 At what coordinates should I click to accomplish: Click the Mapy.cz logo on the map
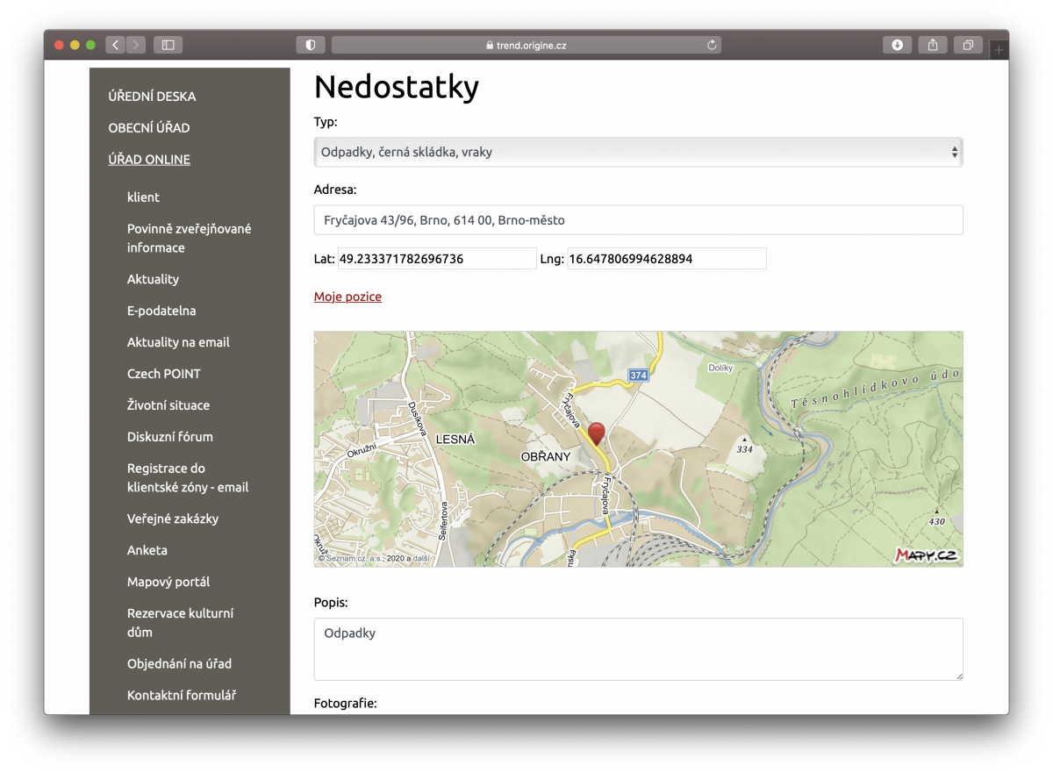coord(927,555)
